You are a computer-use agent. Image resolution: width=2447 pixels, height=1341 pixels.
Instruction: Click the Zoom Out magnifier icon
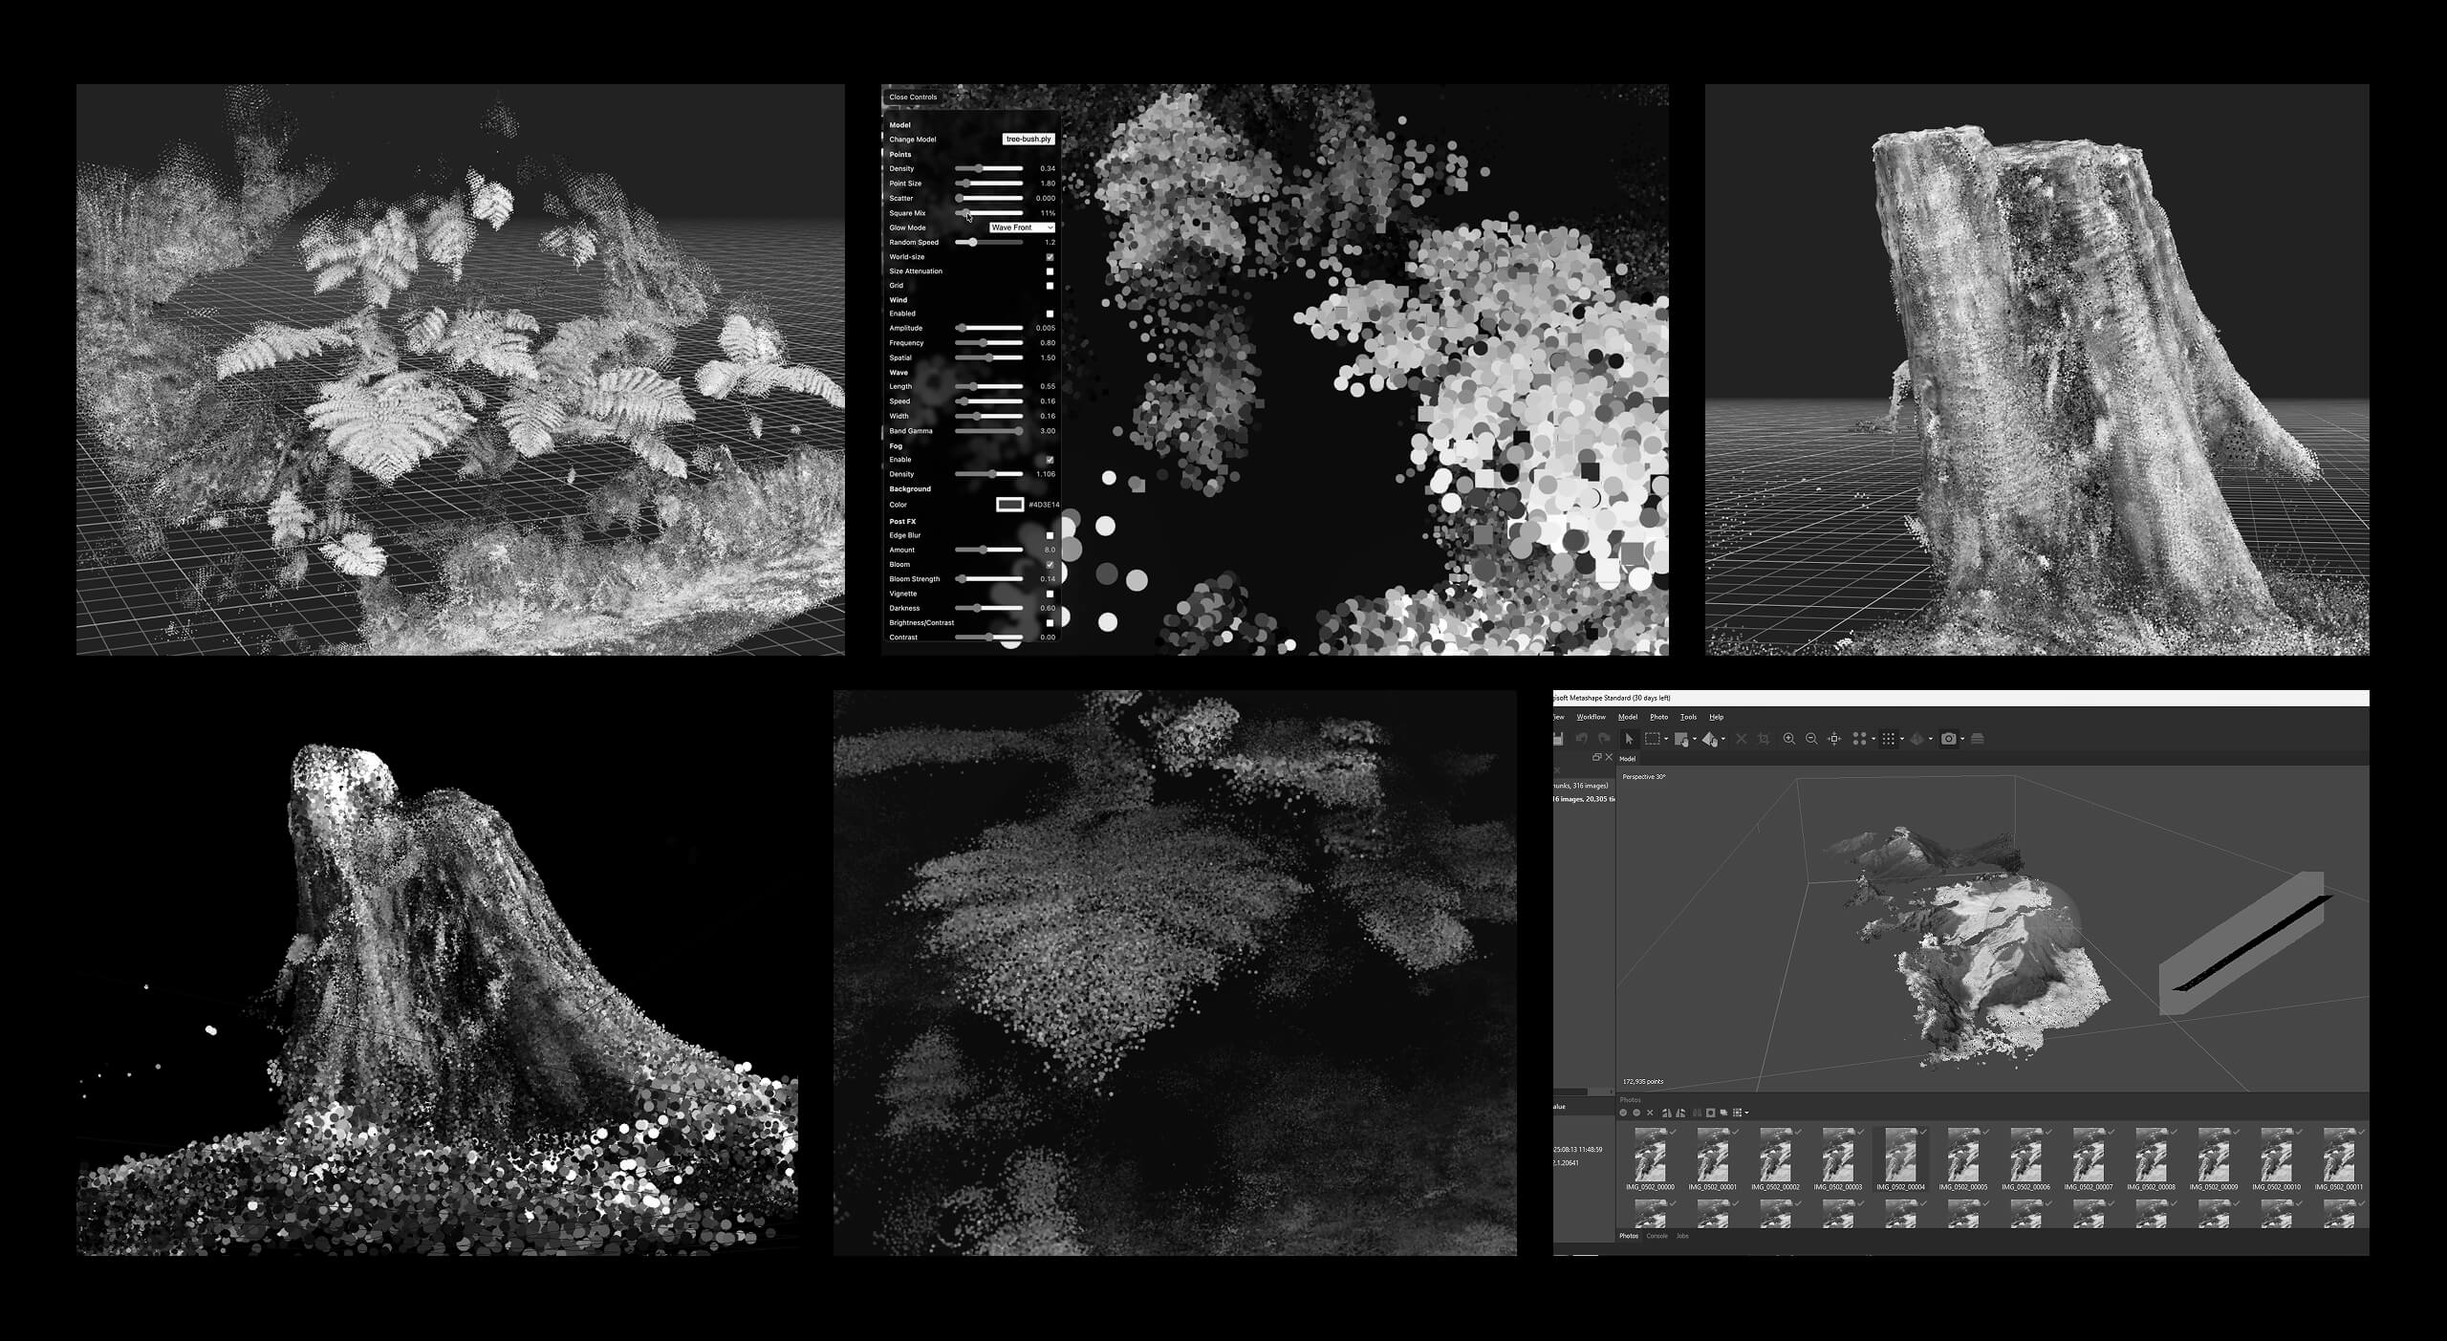pos(1811,739)
